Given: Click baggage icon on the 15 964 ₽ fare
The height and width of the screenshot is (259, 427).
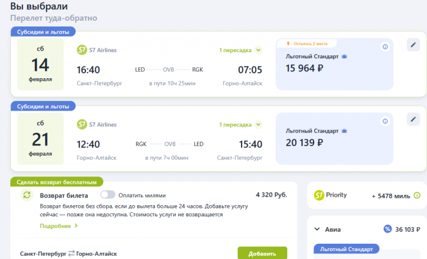Looking at the screenshot, I should coord(345,56).
